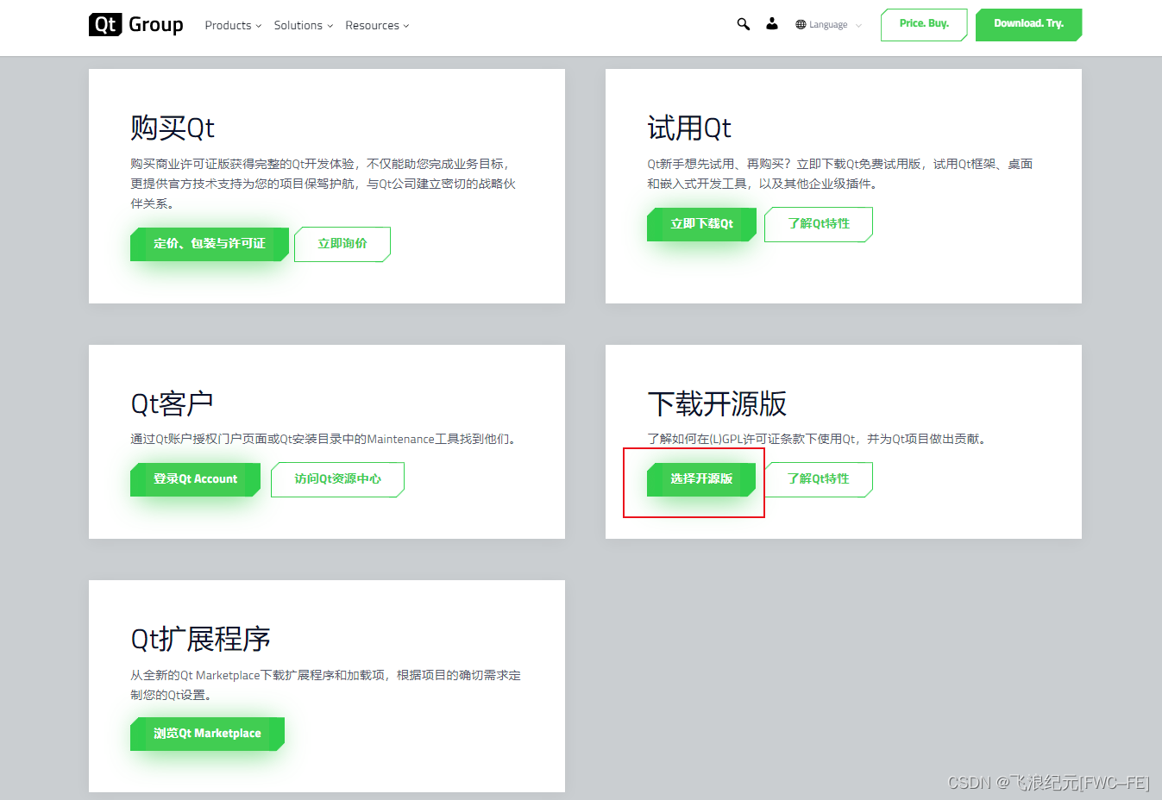Click the description starting with Qt新手想先试用
This screenshot has height=800, width=1162.
(x=840, y=173)
